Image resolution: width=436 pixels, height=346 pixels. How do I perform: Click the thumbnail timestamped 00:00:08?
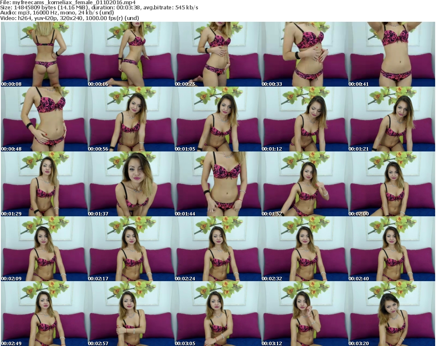click(44, 54)
